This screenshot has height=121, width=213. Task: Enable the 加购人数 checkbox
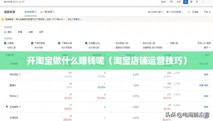5,48
